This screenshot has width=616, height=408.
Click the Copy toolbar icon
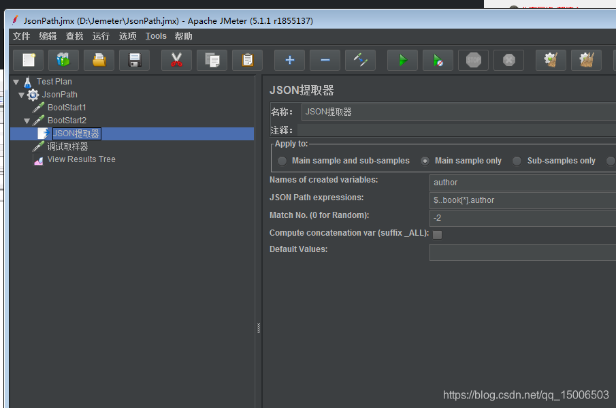point(212,60)
